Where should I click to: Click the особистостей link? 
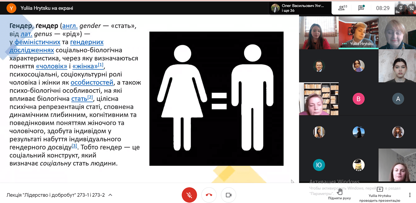click(x=92, y=82)
